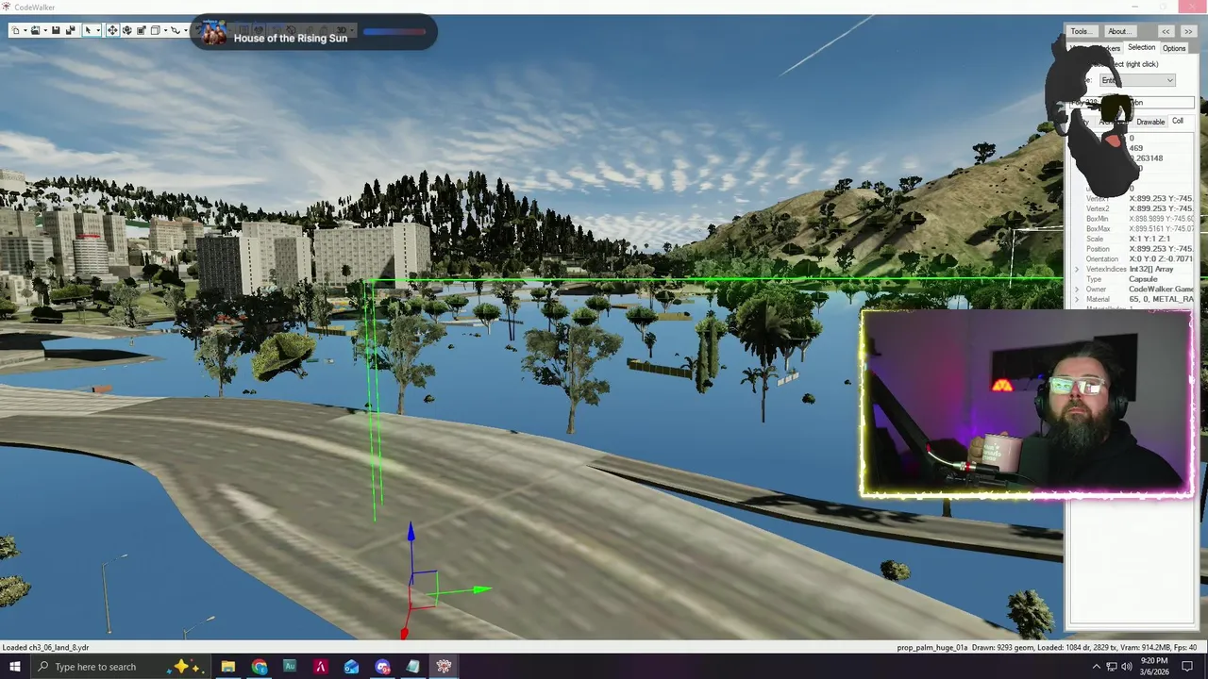
Task: Click the Open file toolbar icon
Action: point(35,30)
